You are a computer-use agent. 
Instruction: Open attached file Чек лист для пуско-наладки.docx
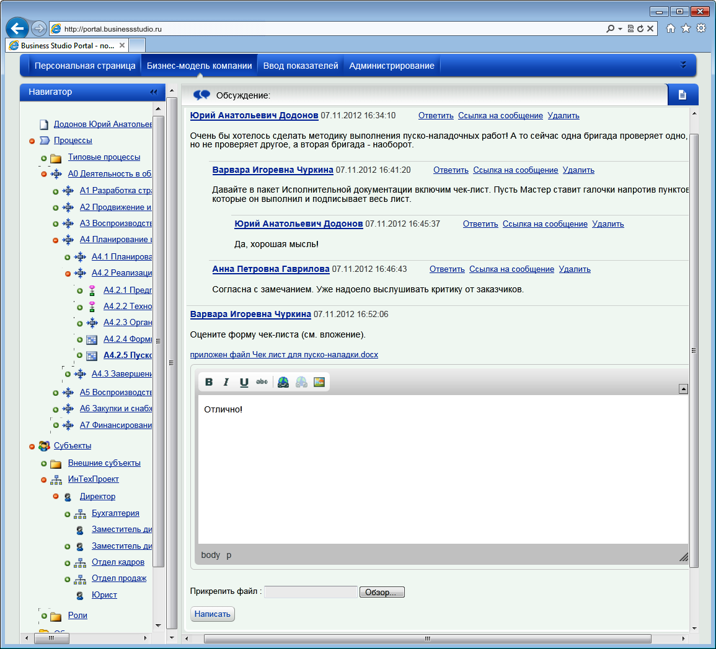[x=284, y=355]
